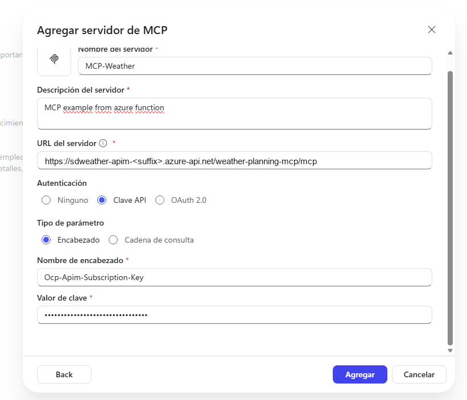This screenshot has height=400, width=467.
Task: Choose OAuth 2.0 authentication
Action: coord(160,200)
